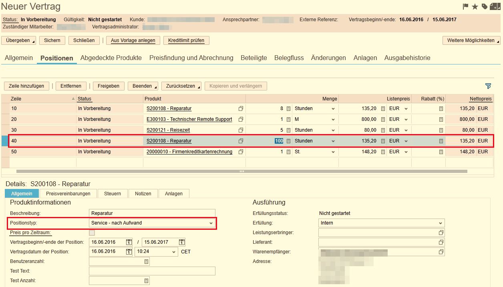503x287 pixels.
Task: Click the Test Text input field
Action: 152,271
